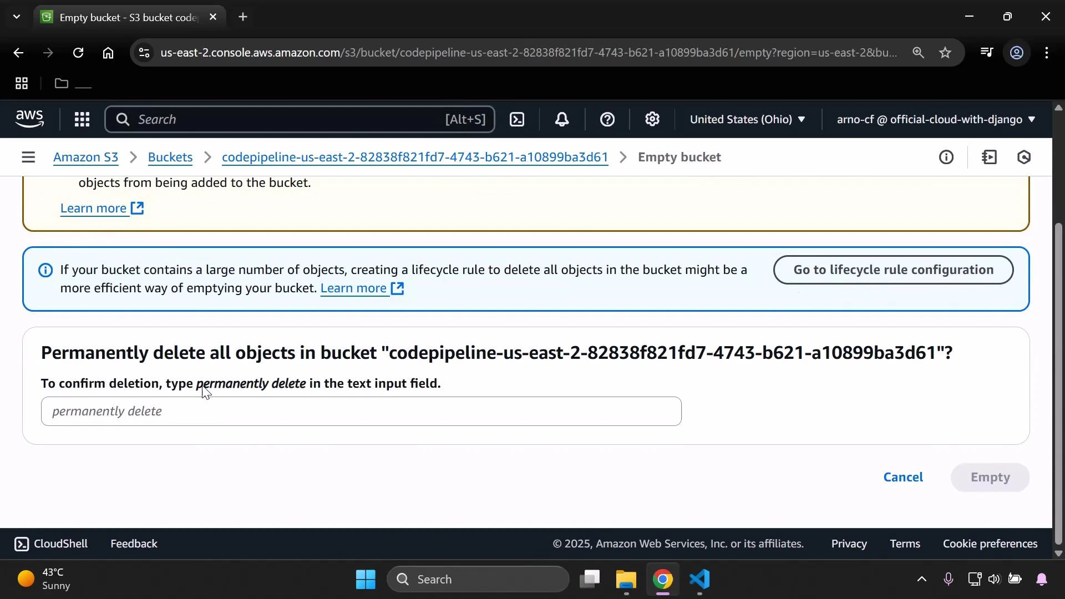Expand the browser tab search chevron
This screenshot has width=1065, height=599.
pos(17,17)
